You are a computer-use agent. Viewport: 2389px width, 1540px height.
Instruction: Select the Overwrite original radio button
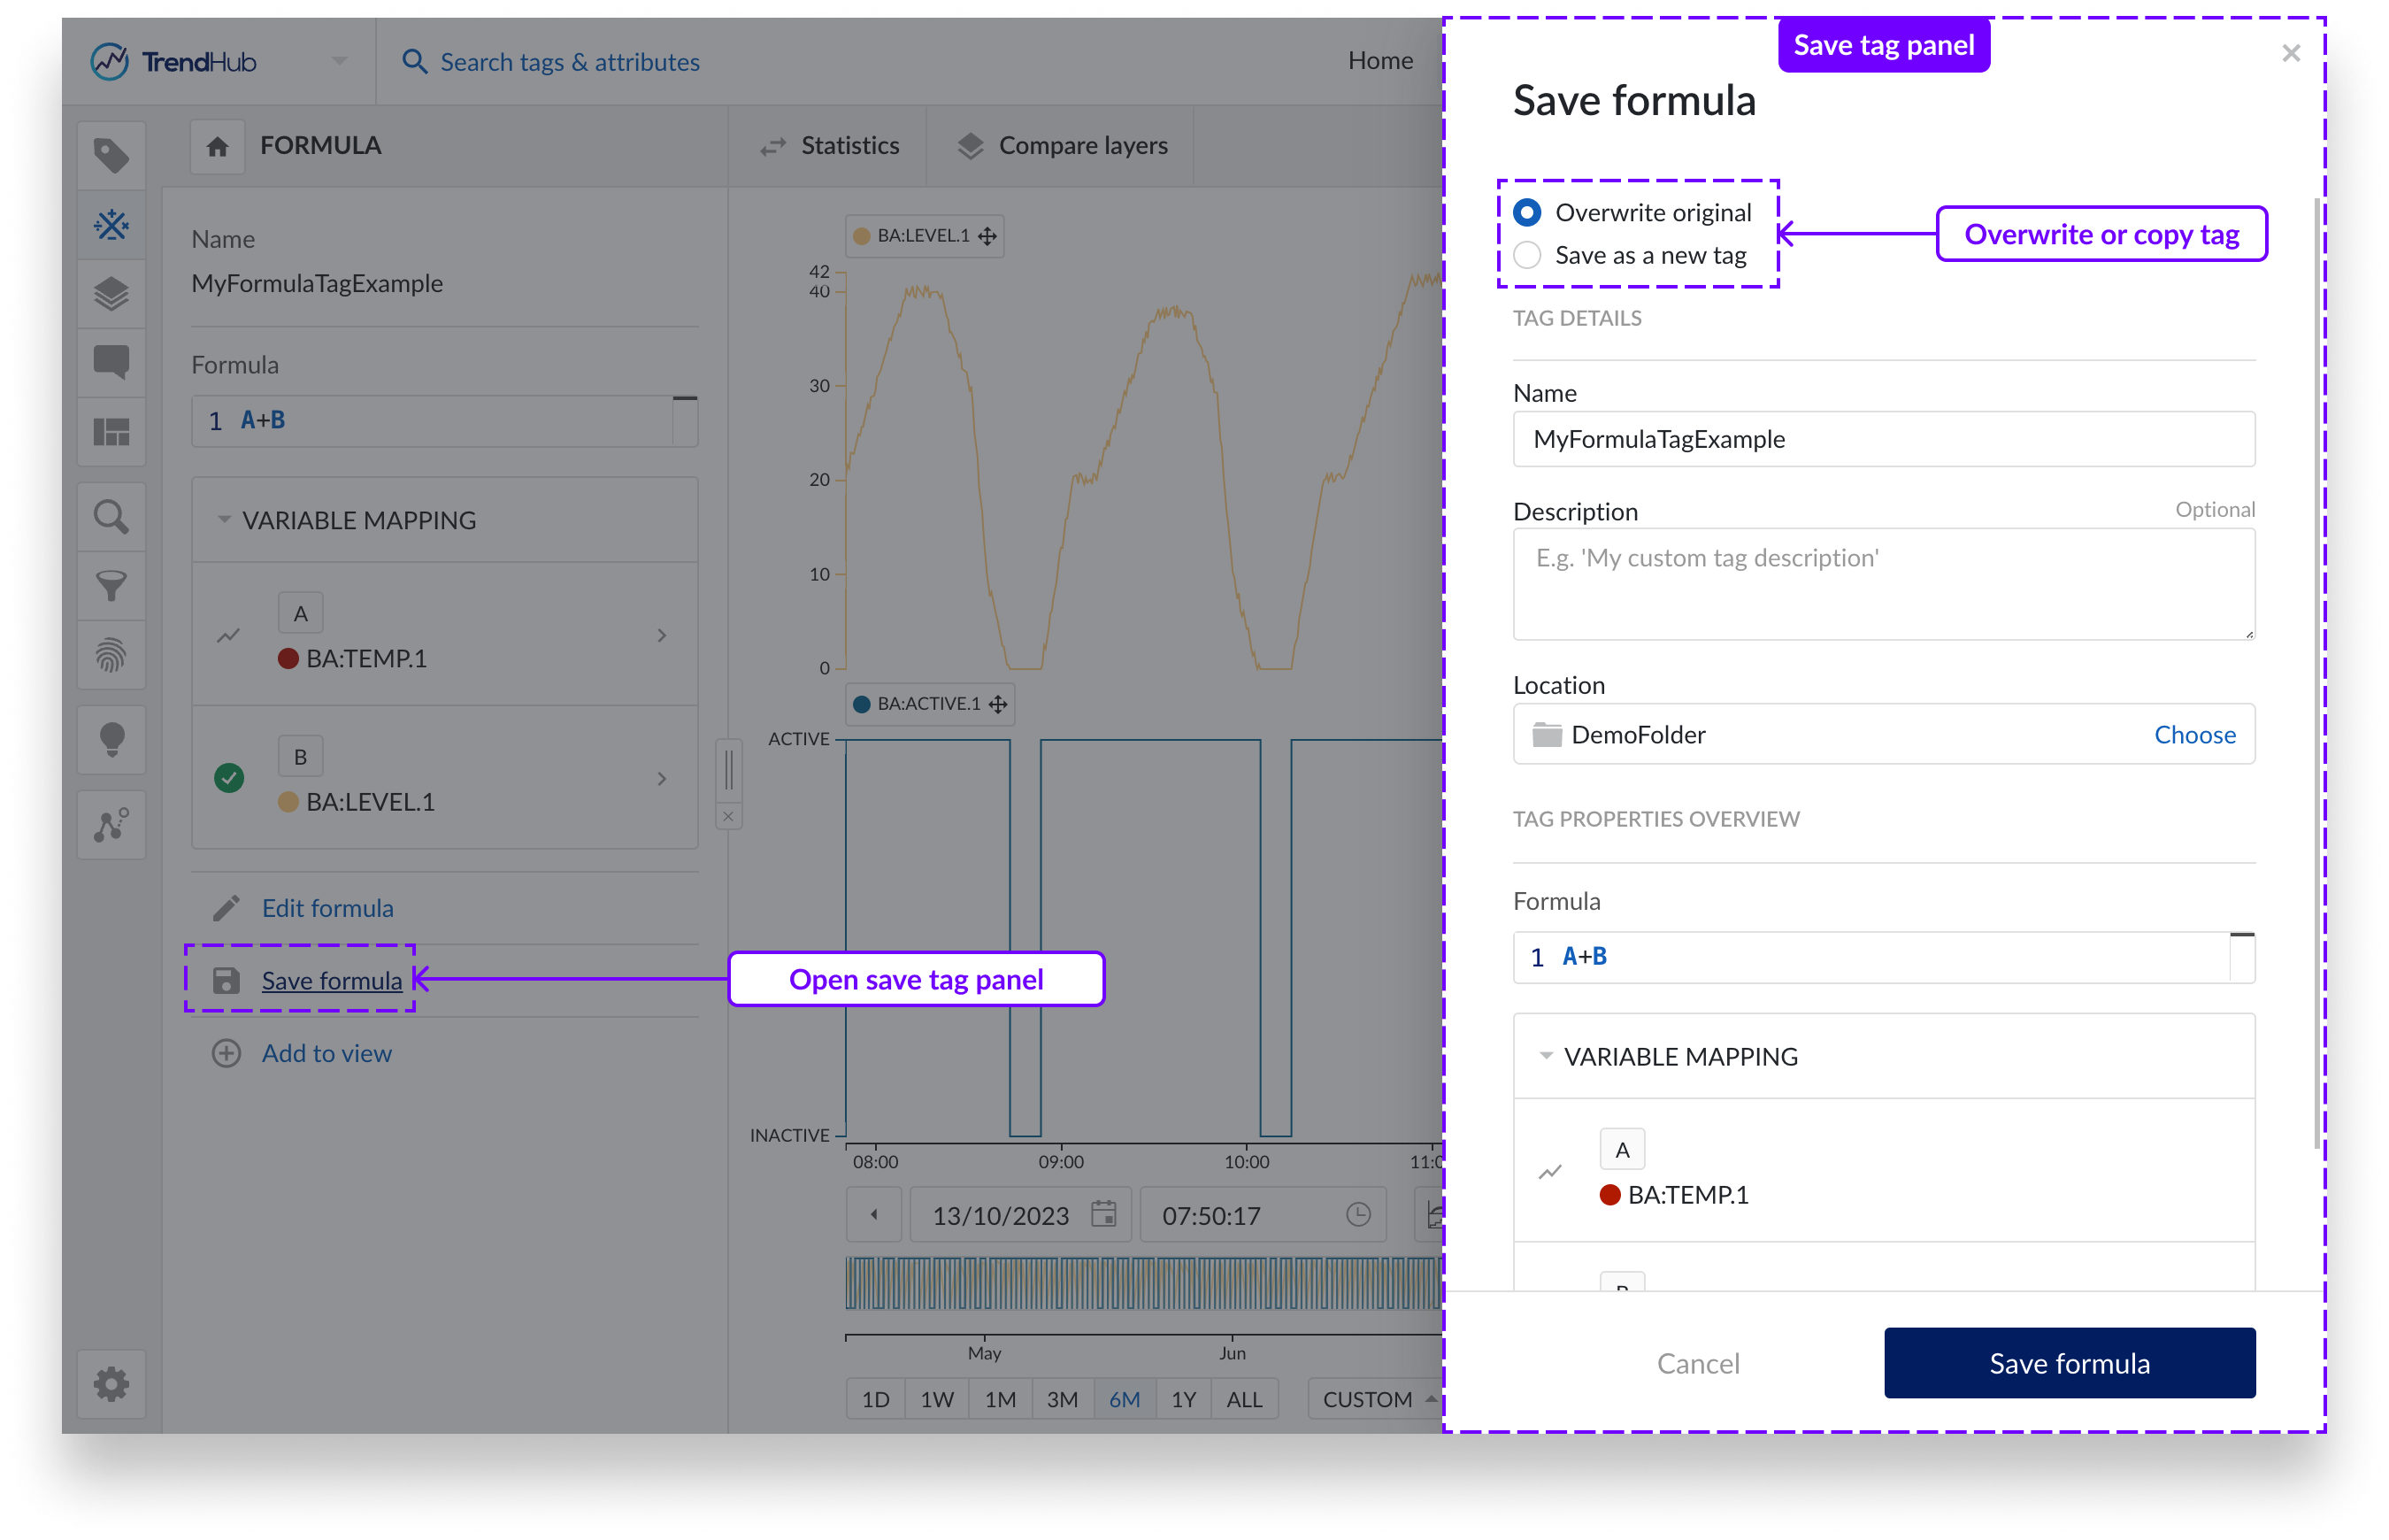point(1526,212)
